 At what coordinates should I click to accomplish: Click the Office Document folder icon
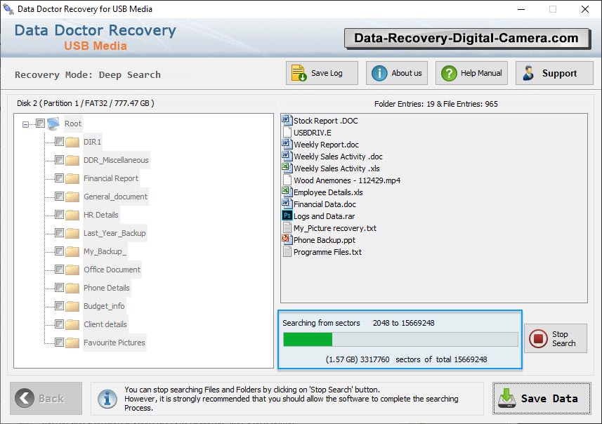coord(72,270)
